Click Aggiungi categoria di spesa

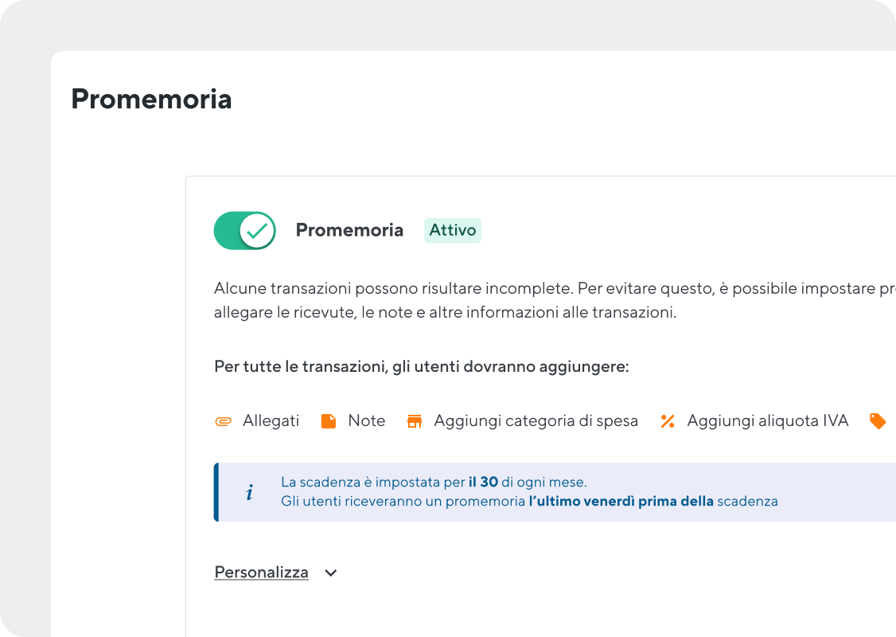536,421
